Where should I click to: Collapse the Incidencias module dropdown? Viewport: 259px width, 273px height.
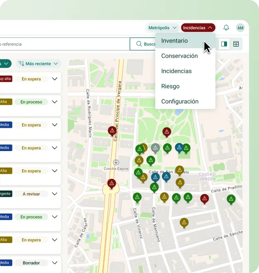tap(198, 28)
